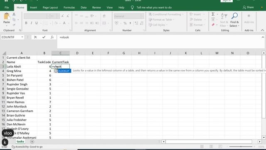
Task: Switch to Page Layout view icon
Action: (x=211, y=147)
